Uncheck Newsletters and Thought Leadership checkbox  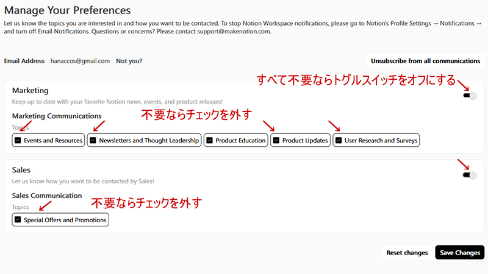click(93, 140)
